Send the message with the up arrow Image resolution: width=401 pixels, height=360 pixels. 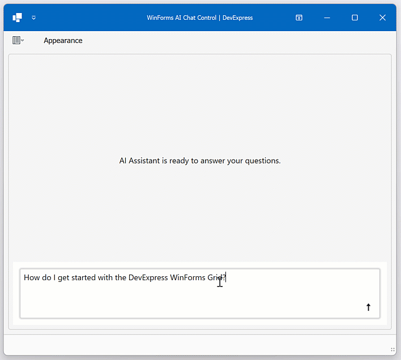pyautogui.click(x=368, y=307)
